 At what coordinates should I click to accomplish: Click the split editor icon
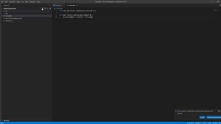tap(220, 6)
